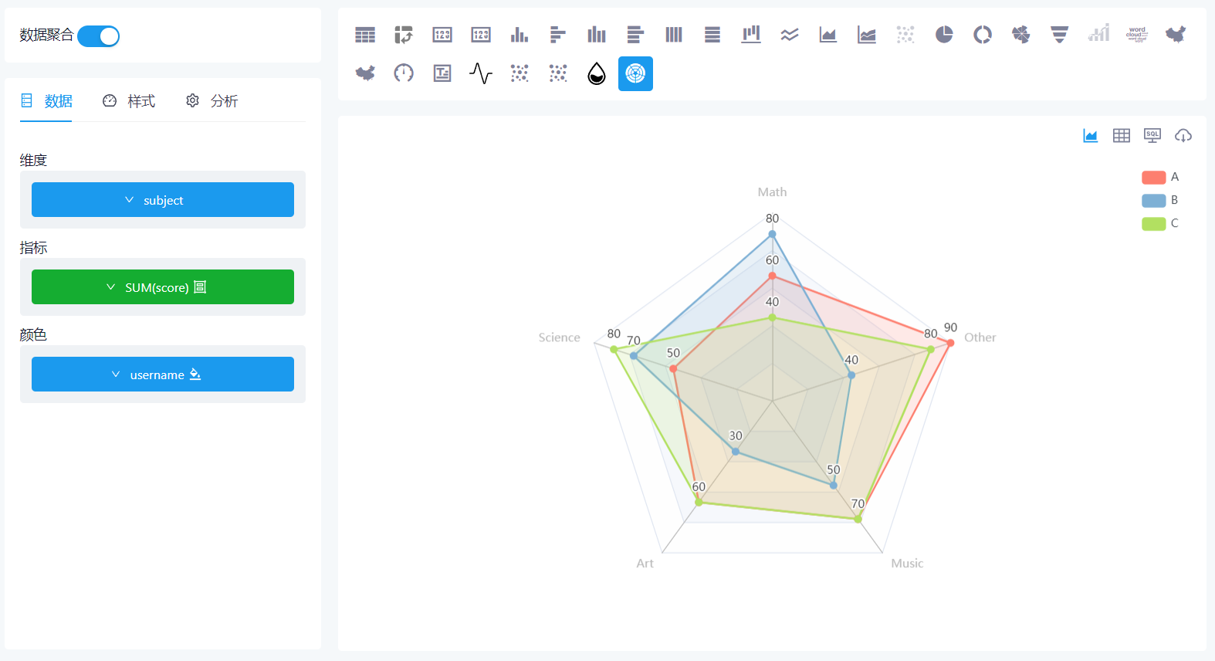Select the gauge chart icon
Image resolution: width=1215 pixels, height=661 pixels.
coord(404,73)
